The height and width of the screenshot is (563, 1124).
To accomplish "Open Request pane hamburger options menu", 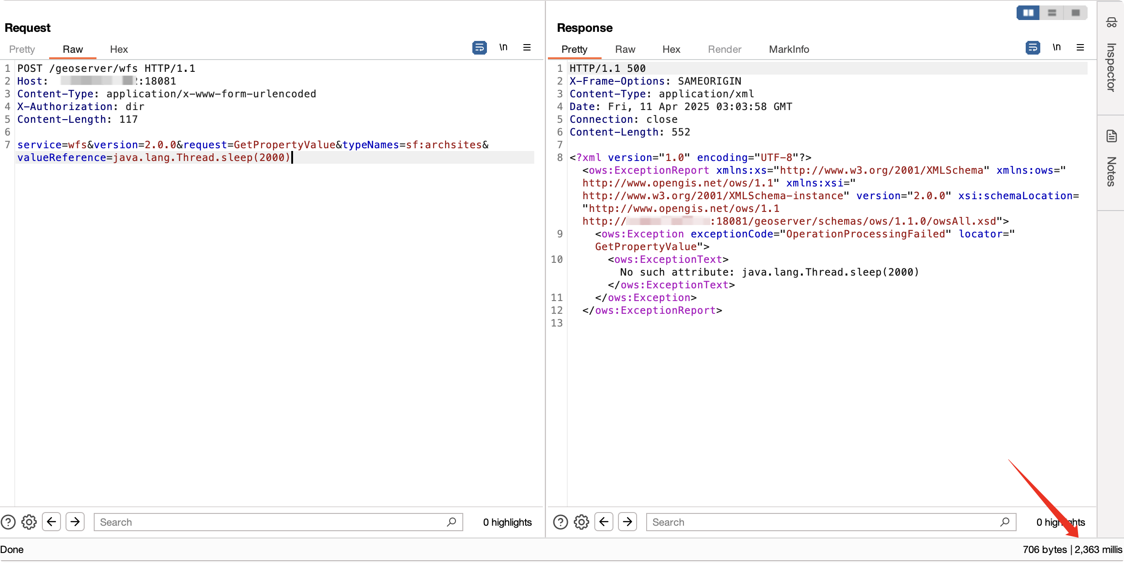I will pyautogui.click(x=527, y=48).
